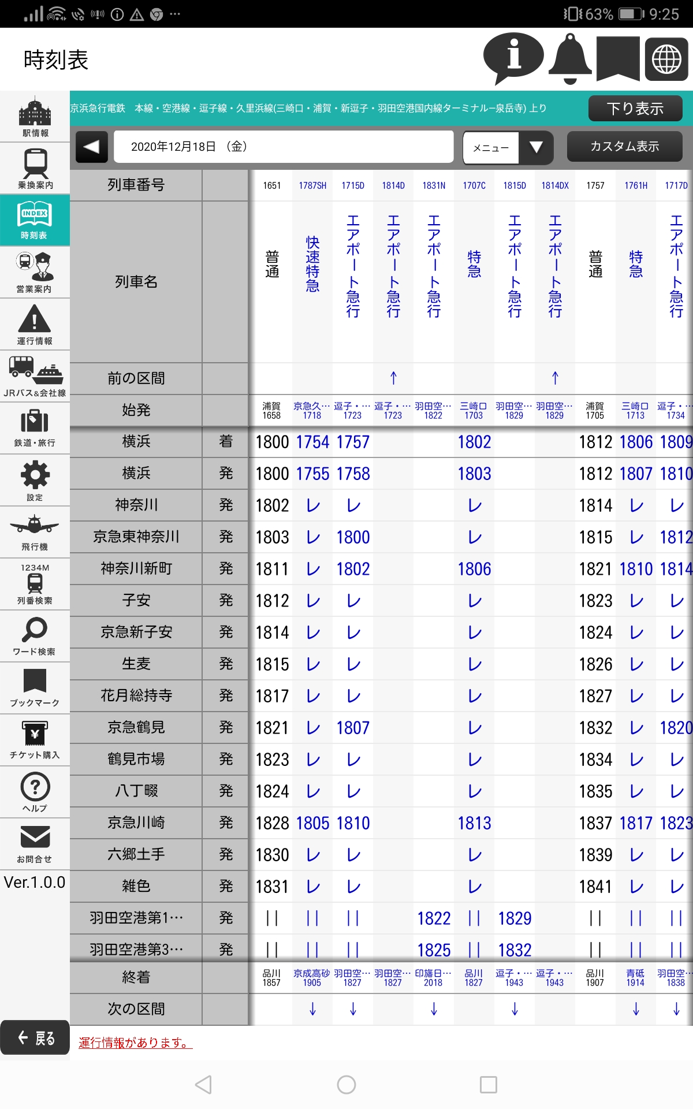This screenshot has height=1109, width=693.
Task: Select 京急鶴見 station row
Action: 136,727
